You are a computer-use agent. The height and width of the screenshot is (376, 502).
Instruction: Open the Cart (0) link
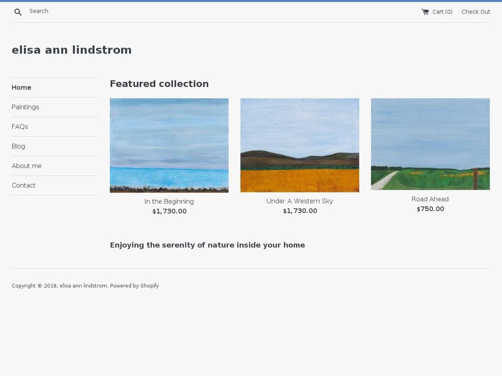coord(437,12)
